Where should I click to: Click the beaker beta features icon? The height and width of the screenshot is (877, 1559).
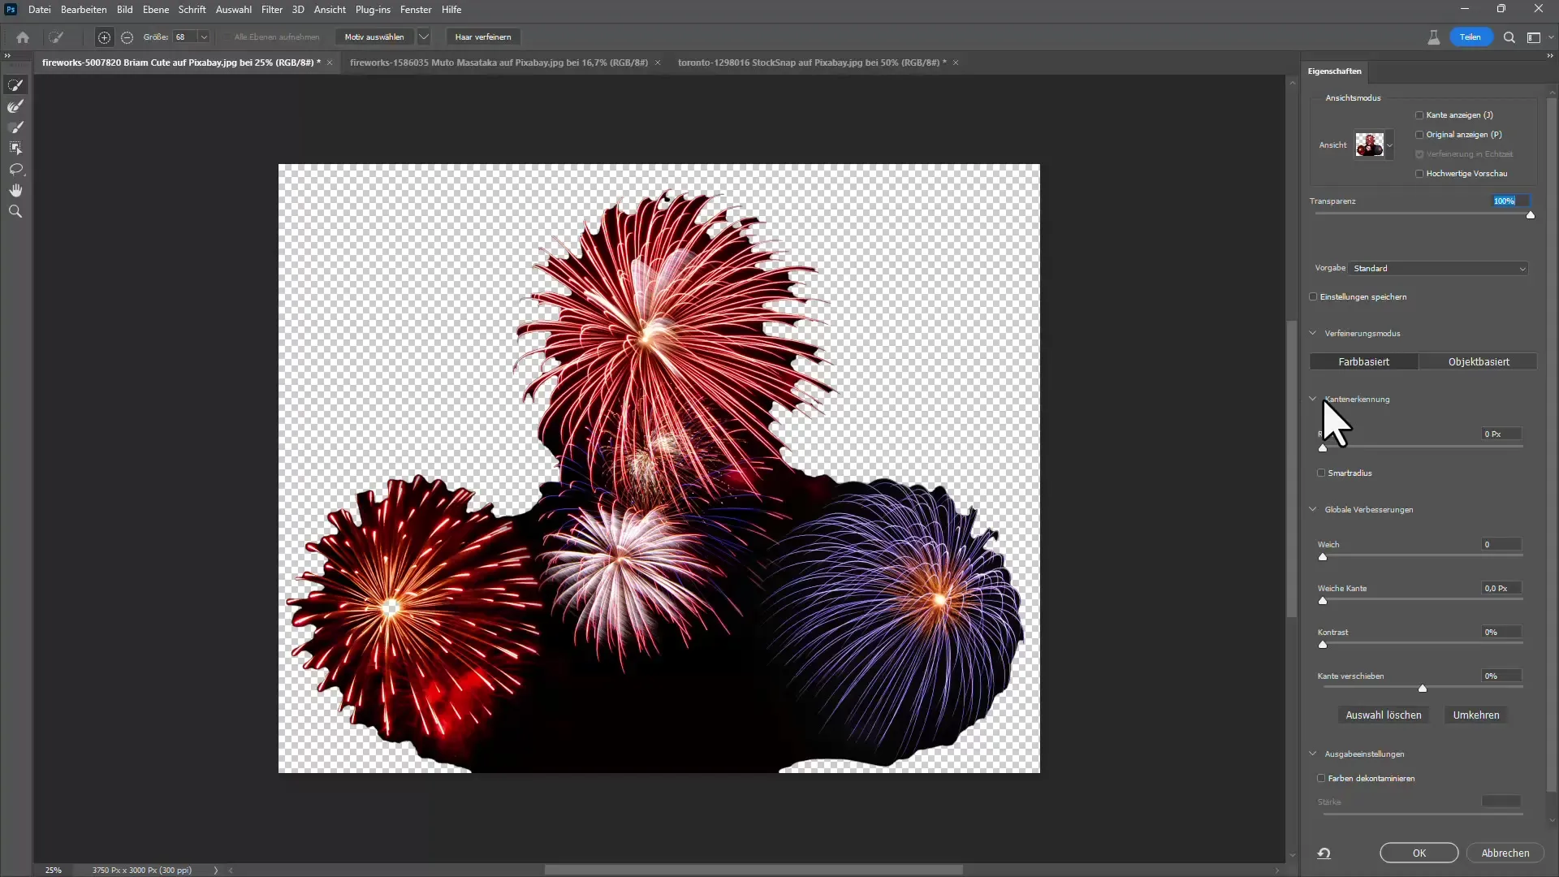click(x=1433, y=37)
